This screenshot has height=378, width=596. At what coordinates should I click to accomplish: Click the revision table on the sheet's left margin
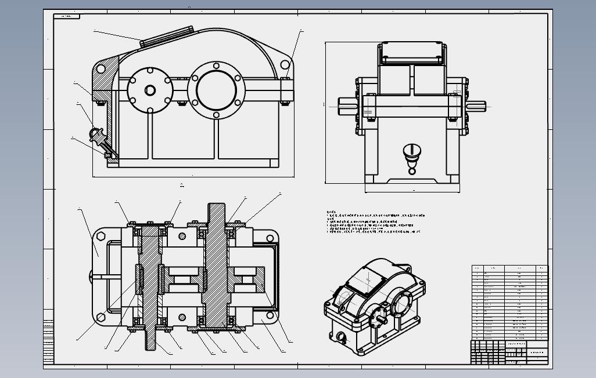coord(49,341)
